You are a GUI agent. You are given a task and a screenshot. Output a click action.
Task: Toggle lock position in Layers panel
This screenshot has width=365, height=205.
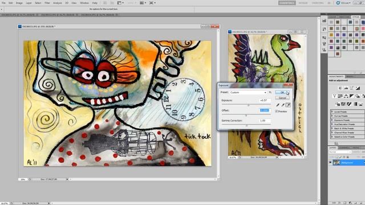pos(344,157)
